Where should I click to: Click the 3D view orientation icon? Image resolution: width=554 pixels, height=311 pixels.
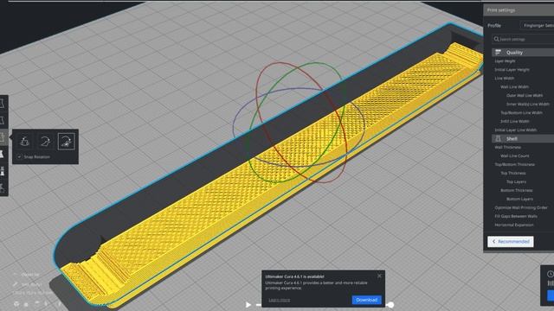[16, 303]
